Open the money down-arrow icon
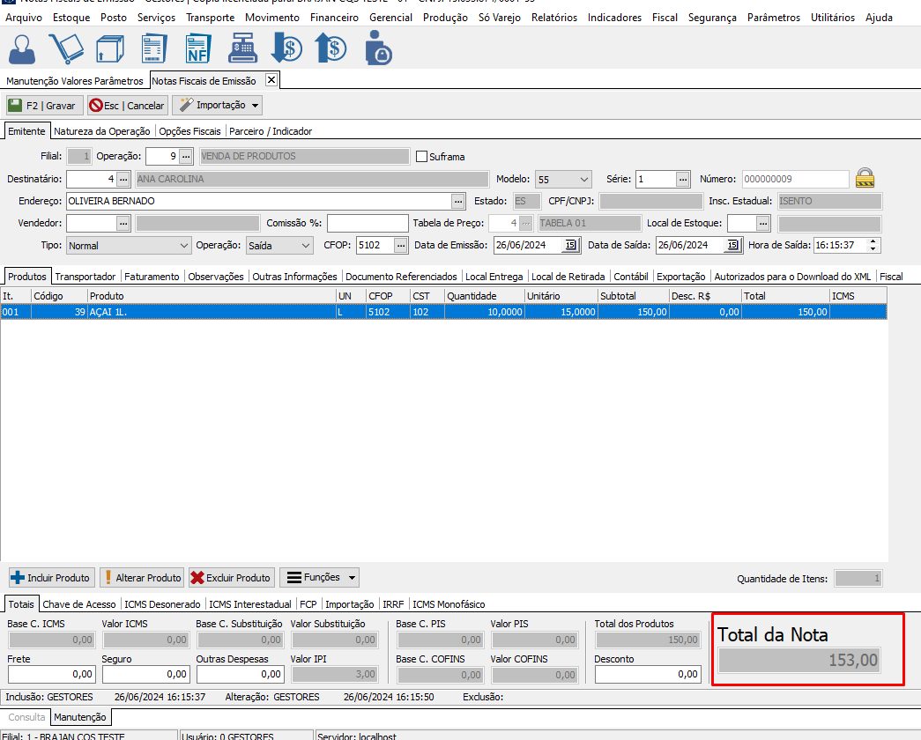The width and height of the screenshot is (921, 740). [286, 48]
